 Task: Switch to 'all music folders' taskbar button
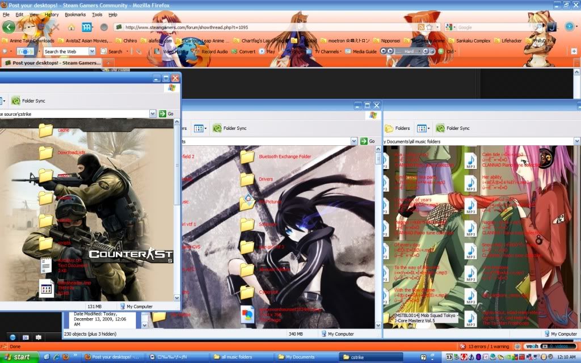243,357
